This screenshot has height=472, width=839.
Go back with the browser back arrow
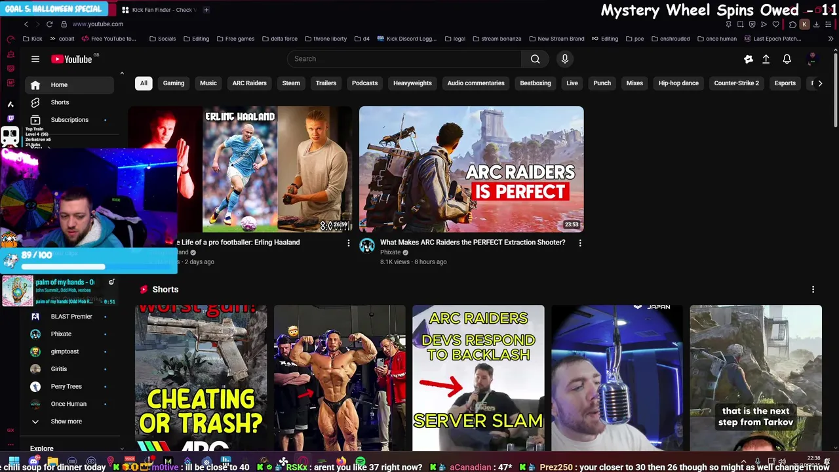point(26,24)
